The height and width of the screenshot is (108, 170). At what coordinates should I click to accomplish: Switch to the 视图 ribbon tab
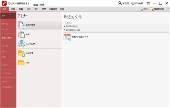tap(21, 9)
